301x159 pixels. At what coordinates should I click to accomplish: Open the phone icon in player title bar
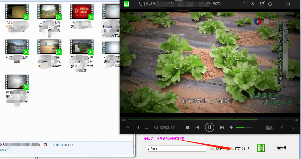coord(245,4)
